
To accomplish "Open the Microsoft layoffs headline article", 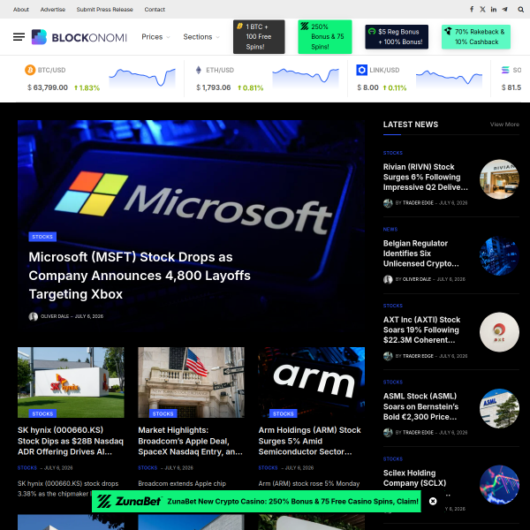I will click(140, 276).
